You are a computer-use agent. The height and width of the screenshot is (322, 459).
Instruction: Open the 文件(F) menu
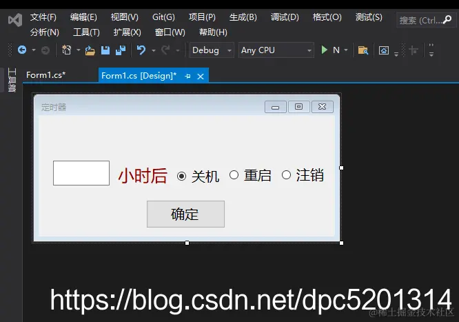(43, 17)
